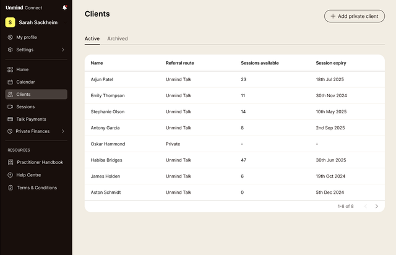396x255 pixels.
Task: Open Oskar Hammond's private client record
Action: coord(108,144)
